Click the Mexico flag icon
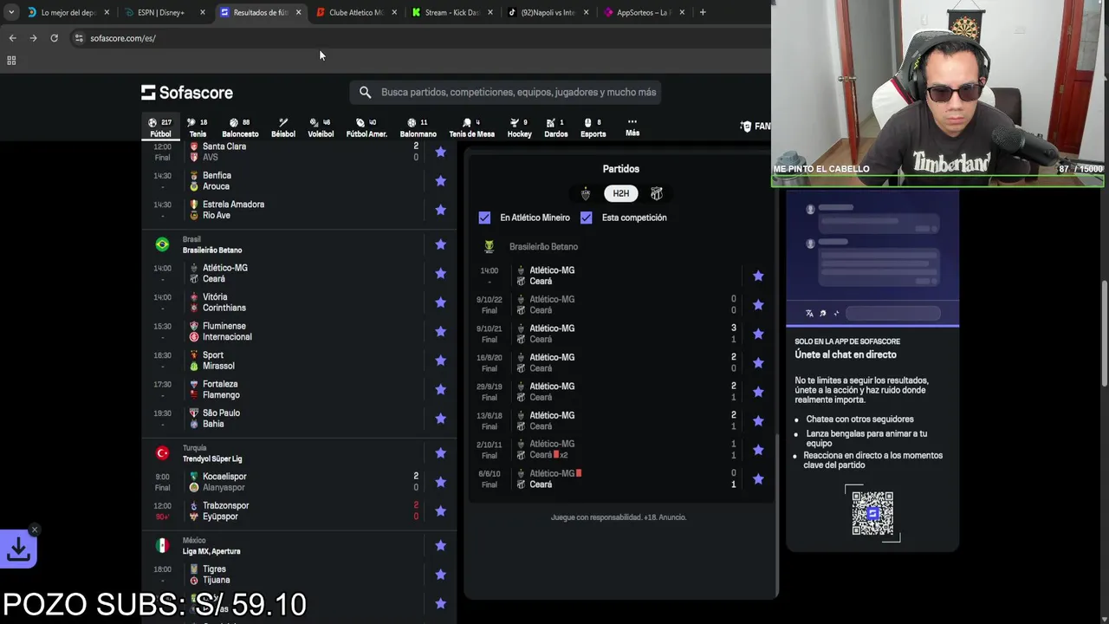The height and width of the screenshot is (624, 1109). [162, 546]
